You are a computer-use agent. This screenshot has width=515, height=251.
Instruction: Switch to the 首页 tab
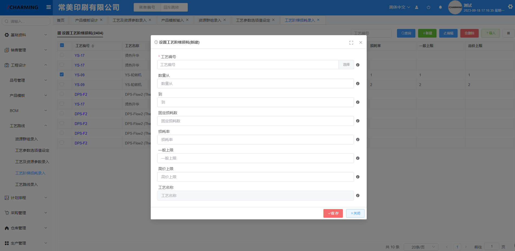pyautogui.click(x=61, y=20)
